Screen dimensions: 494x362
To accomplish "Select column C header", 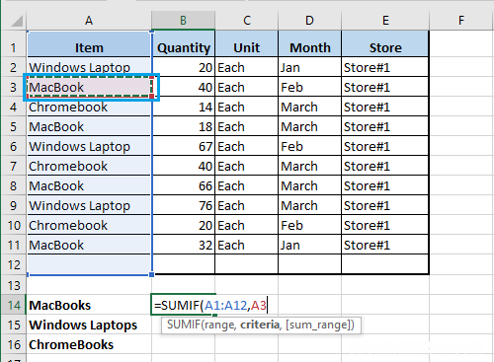I will tap(247, 21).
